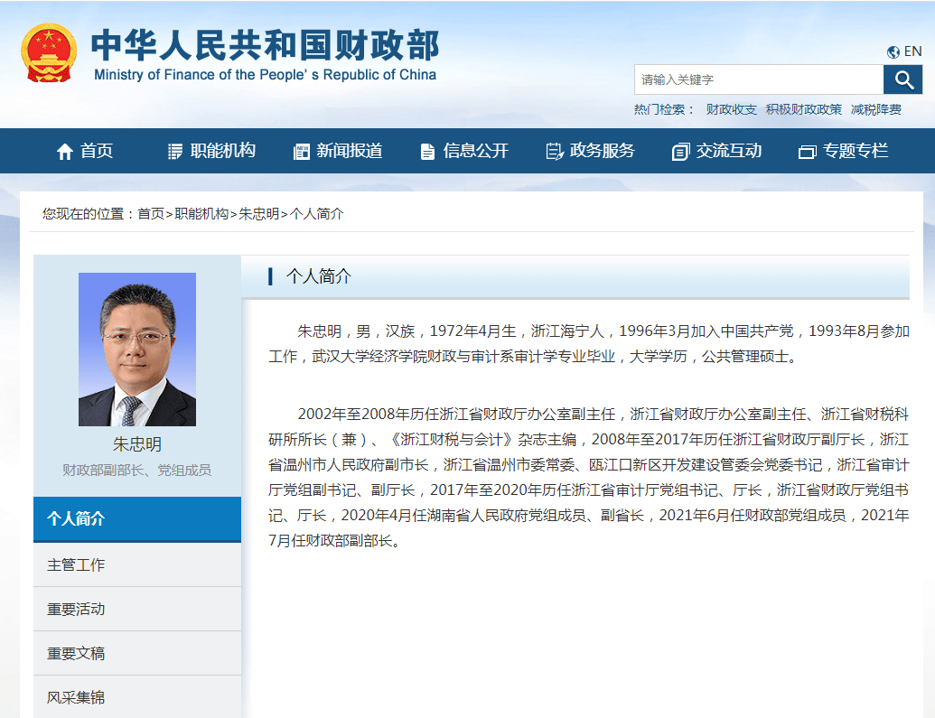Select the 政务服务 clipboard icon
Screen dimensions: 935x718
(x=554, y=151)
